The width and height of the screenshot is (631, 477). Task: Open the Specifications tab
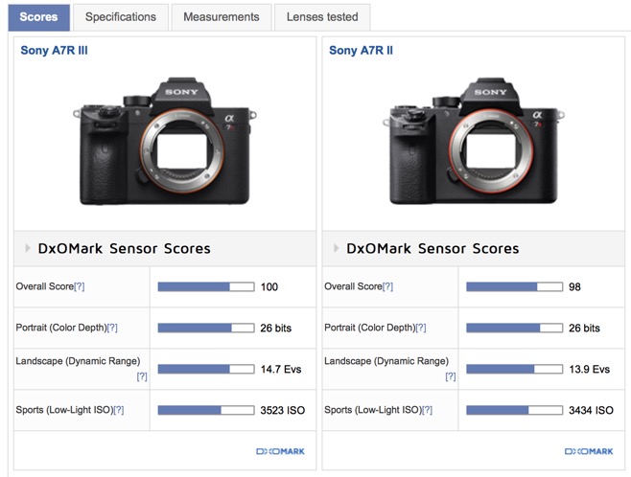121,17
